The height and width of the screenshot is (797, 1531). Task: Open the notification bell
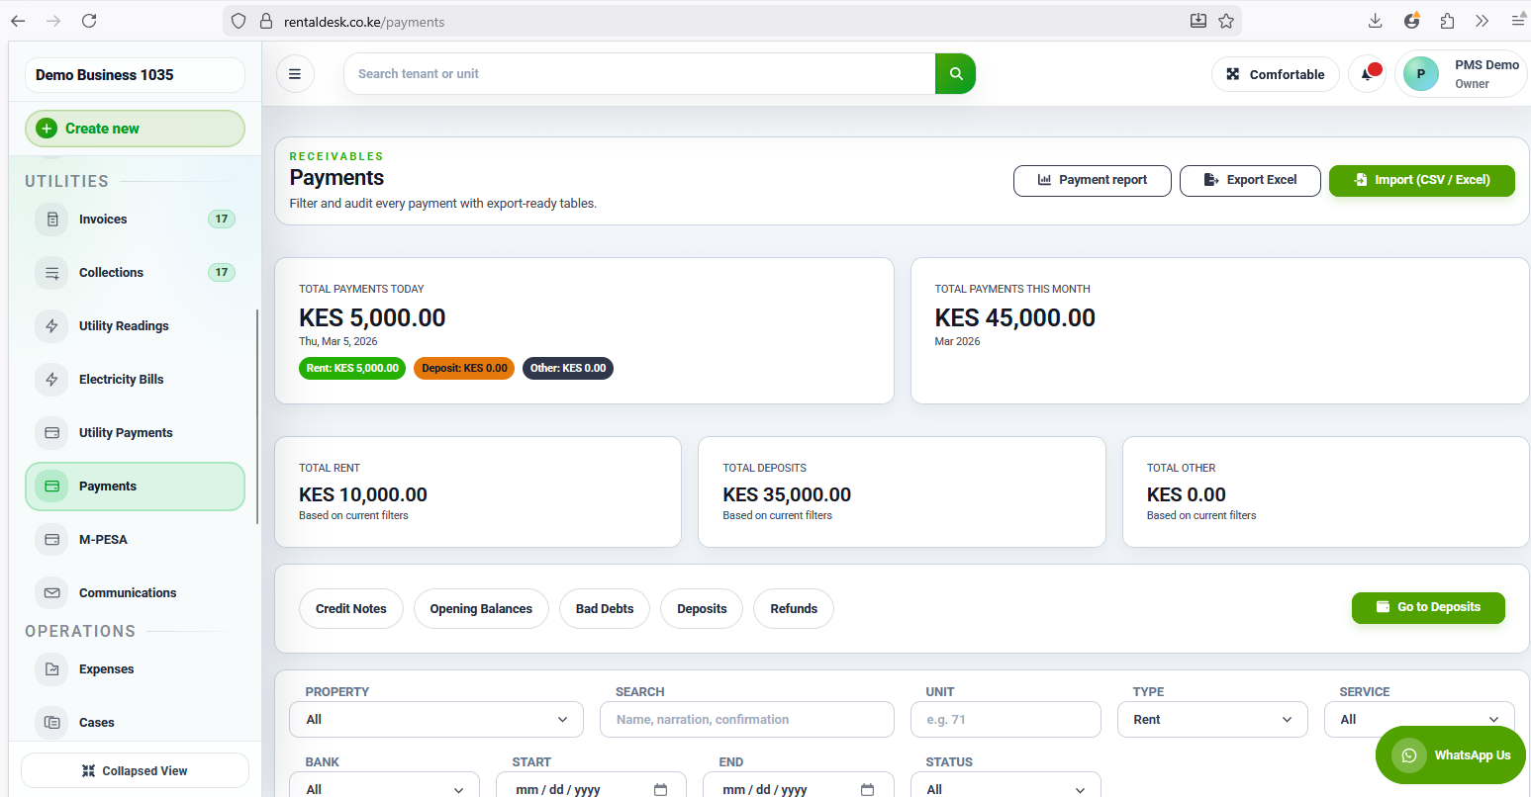pyautogui.click(x=1367, y=73)
